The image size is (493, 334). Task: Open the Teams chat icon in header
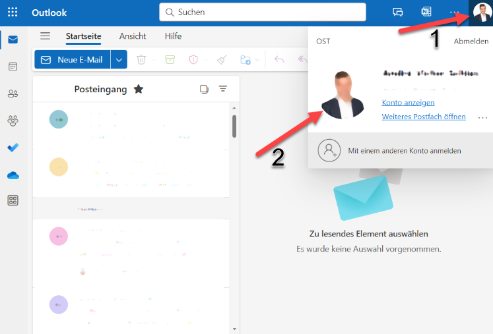pos(398,12)
